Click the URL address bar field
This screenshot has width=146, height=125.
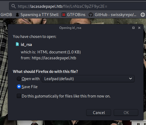78,6
